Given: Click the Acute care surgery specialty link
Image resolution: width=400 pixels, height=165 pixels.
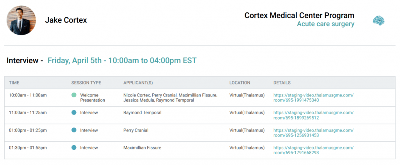Looking at the screenshot, I should [x=325, y=24].
